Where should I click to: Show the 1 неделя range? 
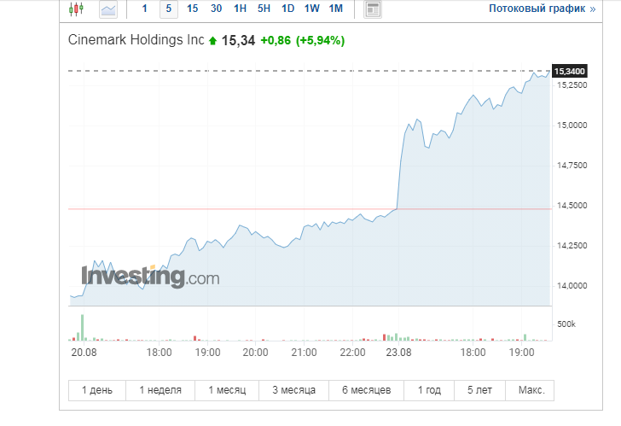point(160,390)
